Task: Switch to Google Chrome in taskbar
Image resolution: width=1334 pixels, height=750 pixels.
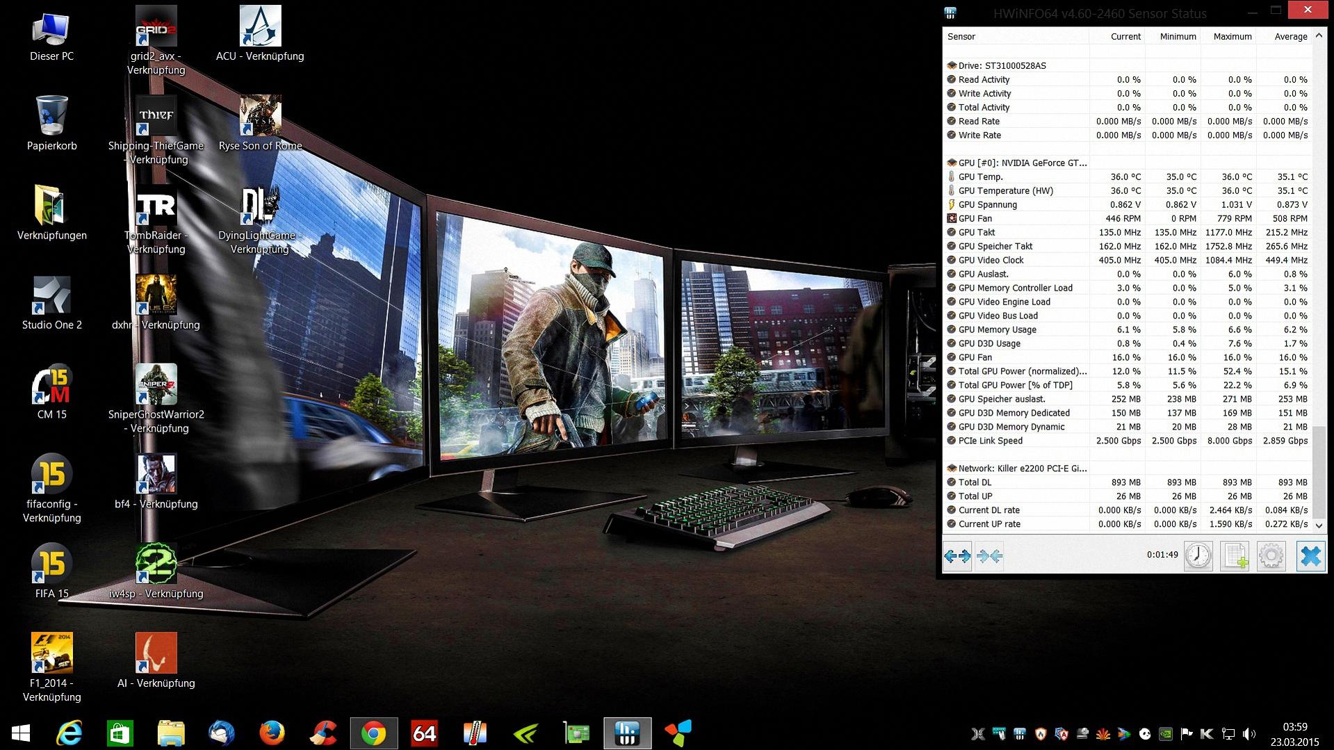Action: point(374,733)
